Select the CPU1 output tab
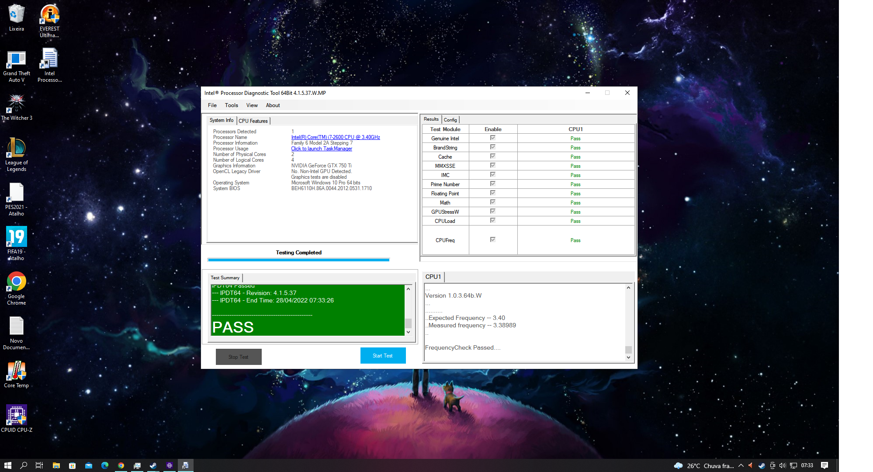This screenshot has height=472, width=873. [x=433, y=277]
